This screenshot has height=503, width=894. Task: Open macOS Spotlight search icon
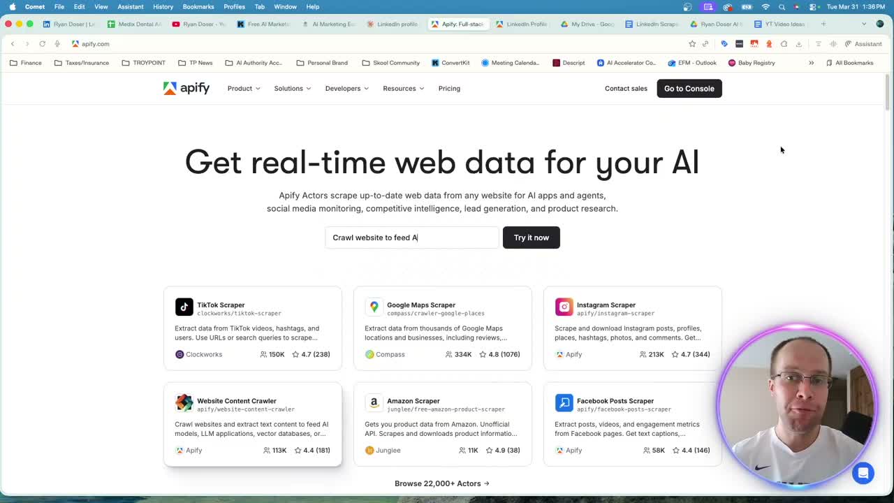click(x=782, y=7)
